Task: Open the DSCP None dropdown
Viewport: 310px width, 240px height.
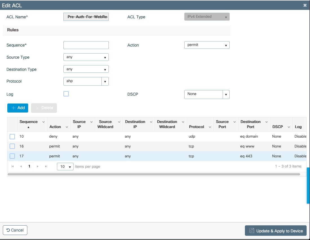Action: 226,94
